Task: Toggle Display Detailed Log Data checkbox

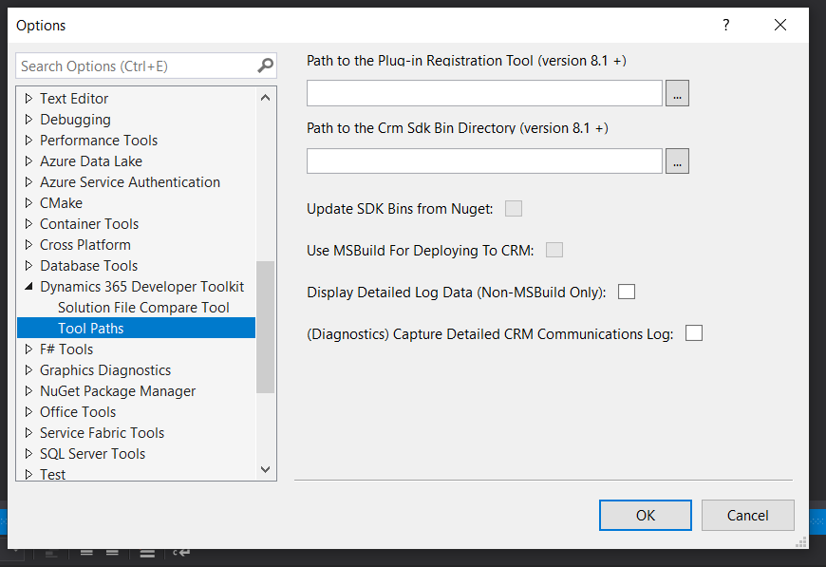Action: click(627, 292)
